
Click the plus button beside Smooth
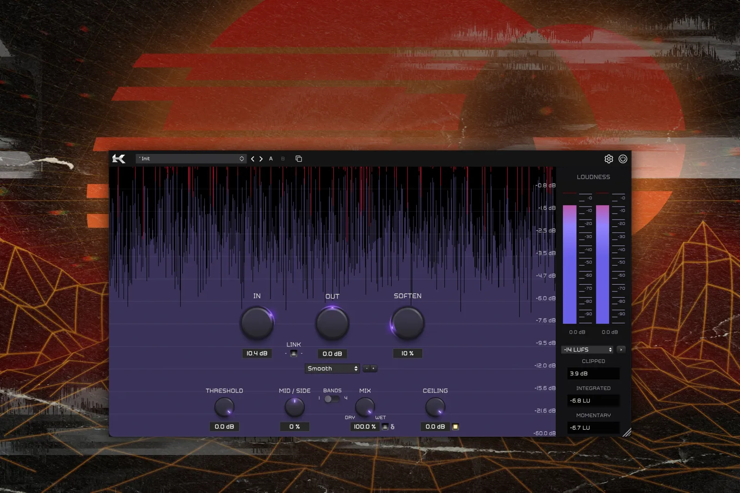pyautogui.click(x=374, y=368)
